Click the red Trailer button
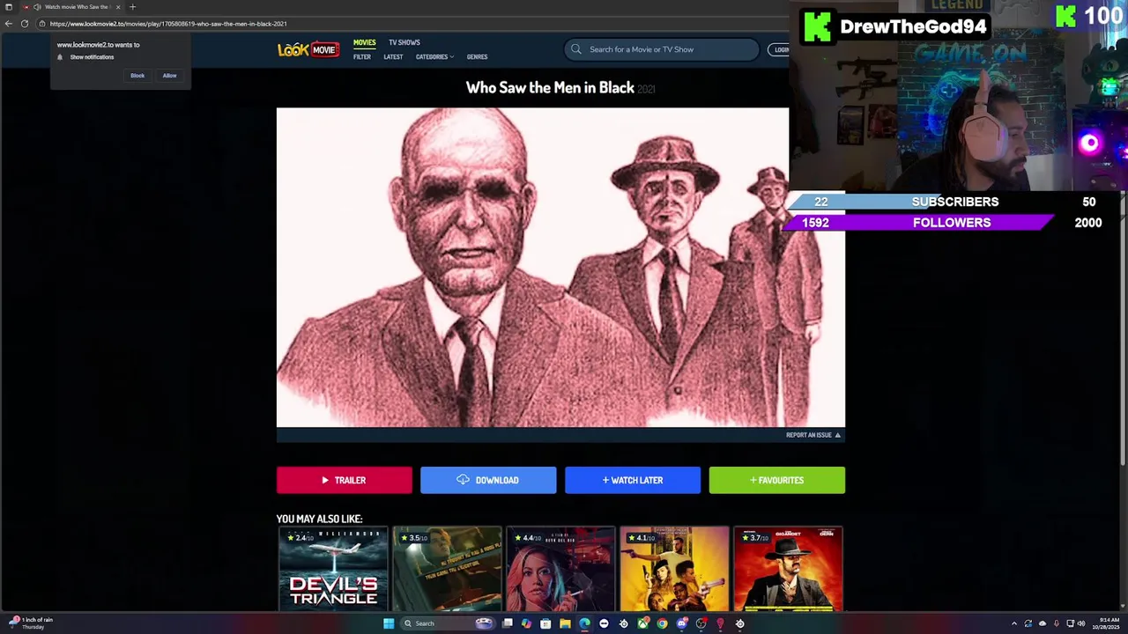 tap(345, 480)
